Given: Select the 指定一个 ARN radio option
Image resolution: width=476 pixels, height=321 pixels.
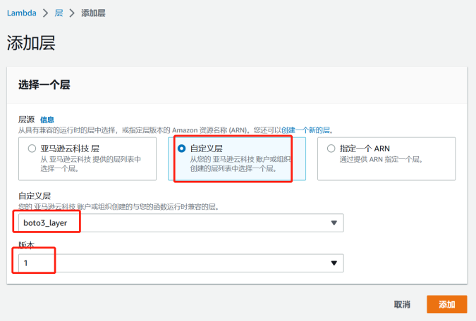Looking at the screenshot, I should [331, 149].
